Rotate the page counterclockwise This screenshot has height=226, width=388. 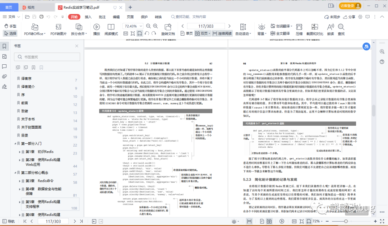click(147, 33)
